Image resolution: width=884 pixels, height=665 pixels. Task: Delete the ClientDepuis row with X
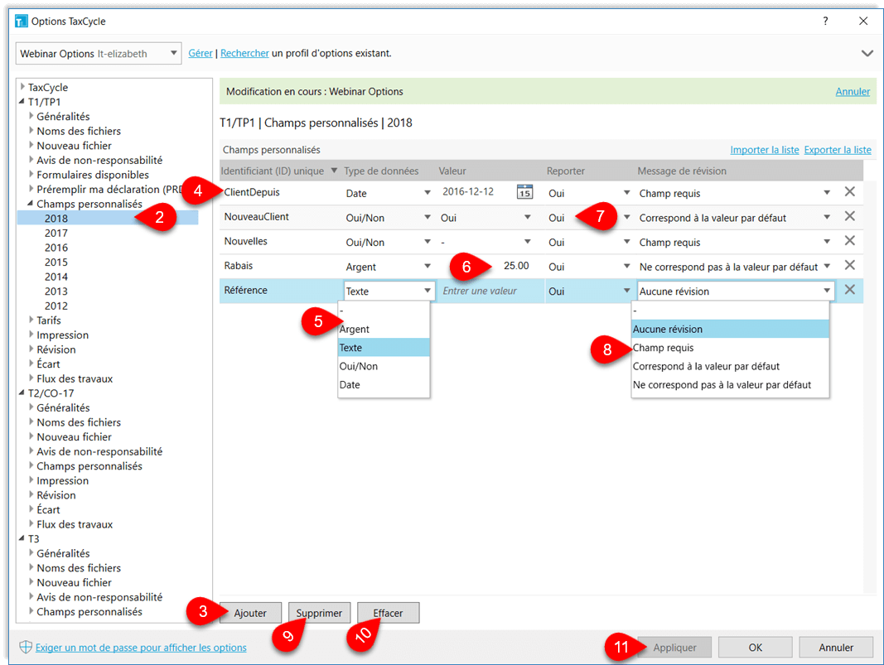[849, 192]
